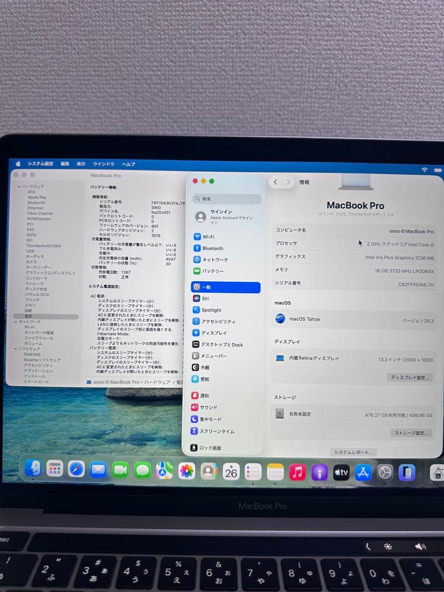This screenshot has height=592, width=444.
Task: Open the ヘルプ menu
Action: pos(129,164)
